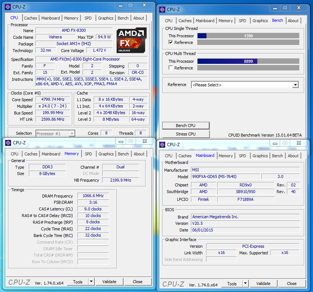Click the motherboard Model field 990FXA-GD65
313x292 pixels.
click(226, 176)
